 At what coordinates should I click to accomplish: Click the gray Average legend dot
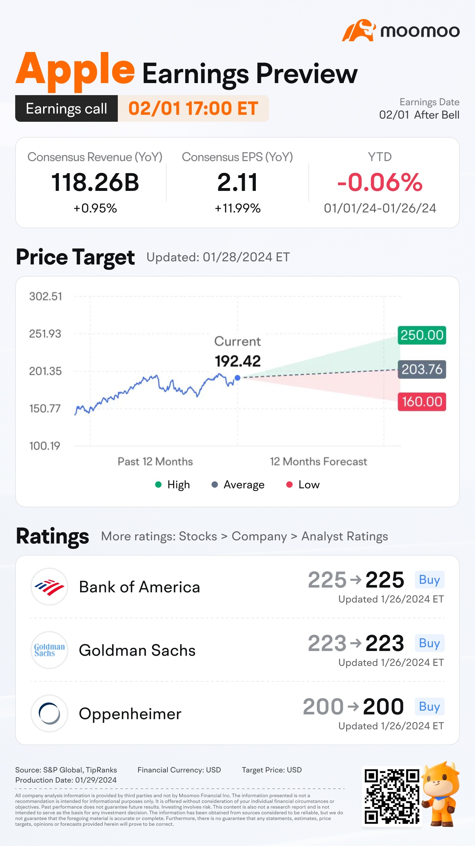point(214,485)
